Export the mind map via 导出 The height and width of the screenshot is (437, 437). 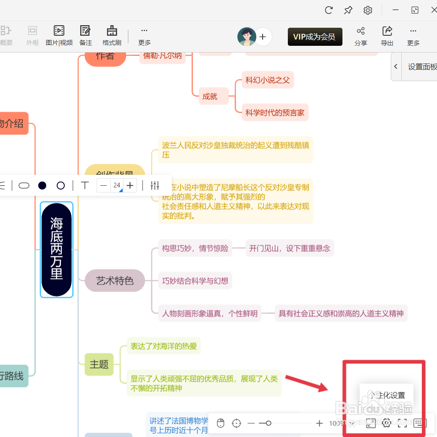tap(387, 36)
